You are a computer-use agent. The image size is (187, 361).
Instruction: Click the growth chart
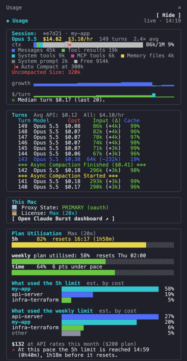(104, 84)
